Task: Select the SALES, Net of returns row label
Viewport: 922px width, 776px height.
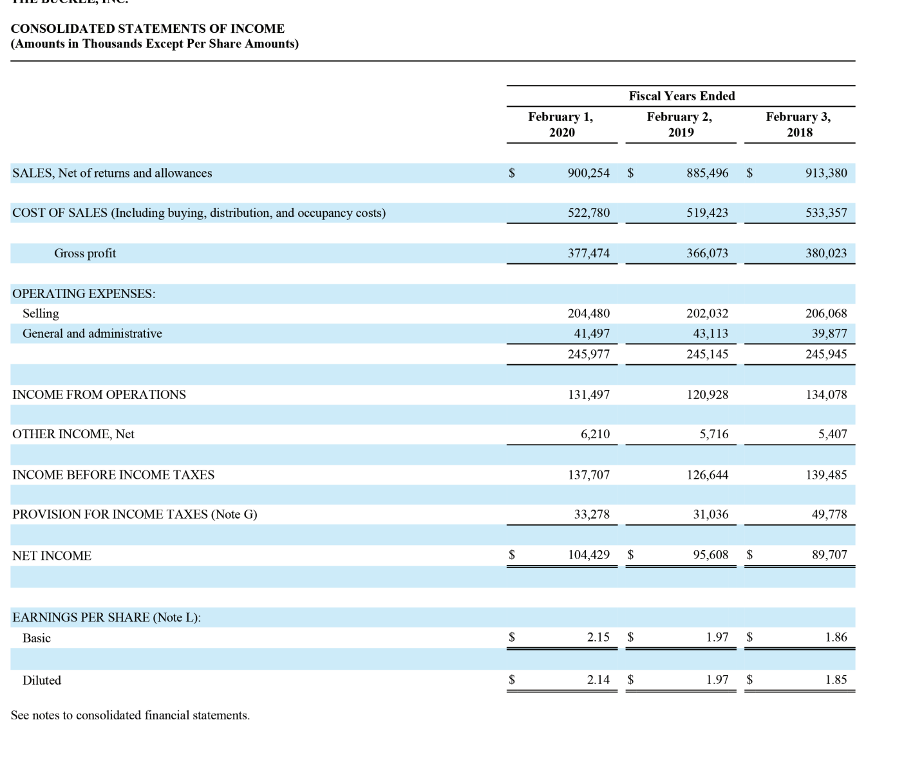Action: 111,173
